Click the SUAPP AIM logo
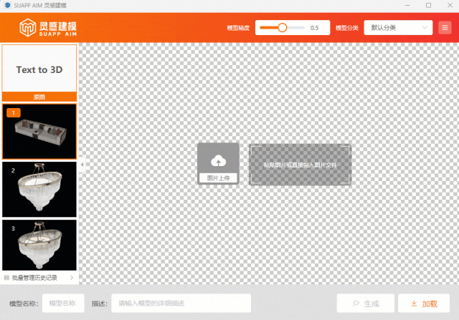The height and width of the screenshot is (320, 459). point(48,29)
